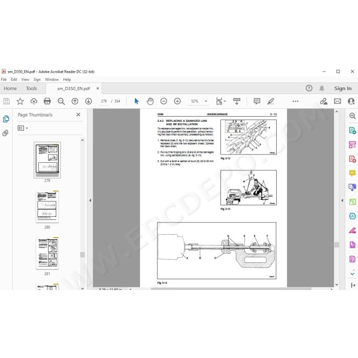Click Organize Pages icon in right pane

(x=352, y=202)
